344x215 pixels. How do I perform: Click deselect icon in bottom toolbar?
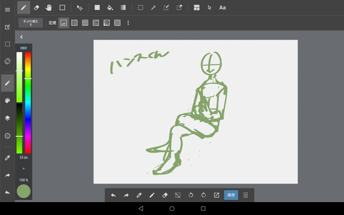178,195
